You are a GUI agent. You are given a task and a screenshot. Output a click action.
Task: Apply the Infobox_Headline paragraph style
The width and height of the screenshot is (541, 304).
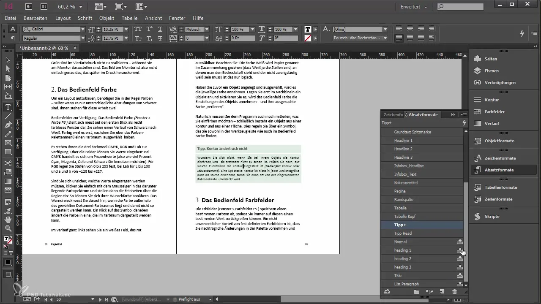pyautogui.click(x=422, y=166)
